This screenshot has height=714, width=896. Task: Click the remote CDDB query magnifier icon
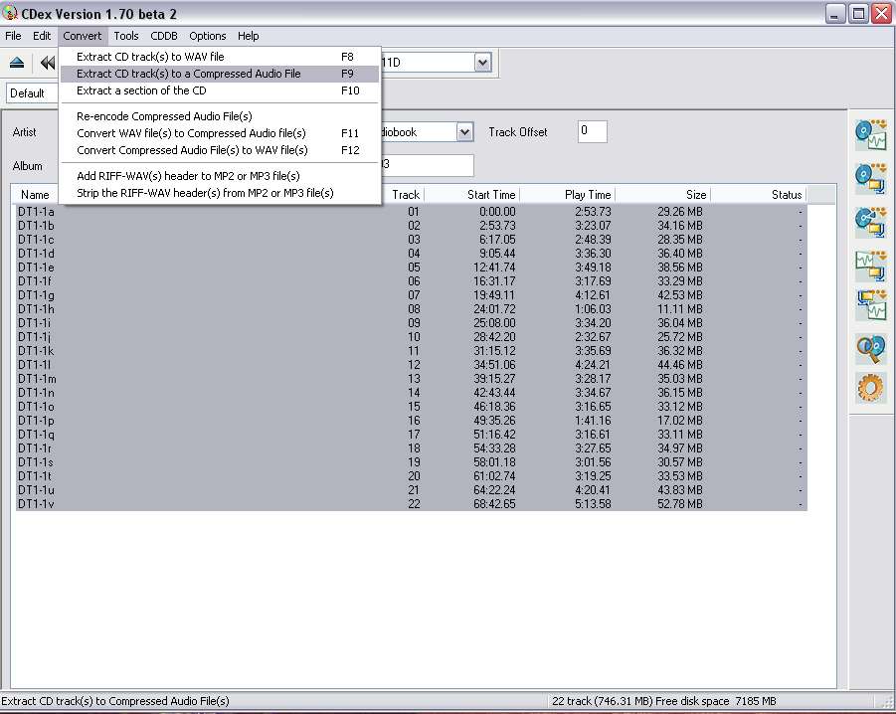[870, 349]
